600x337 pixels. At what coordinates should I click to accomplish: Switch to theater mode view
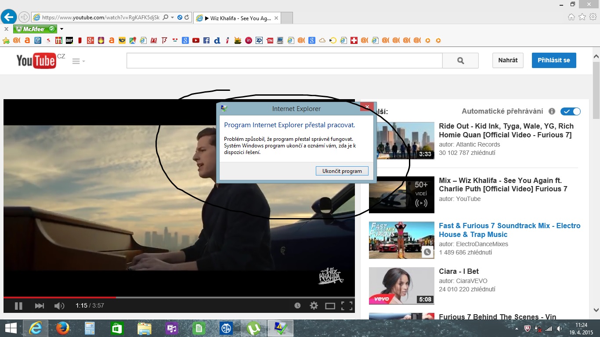[x=330, y=306]
